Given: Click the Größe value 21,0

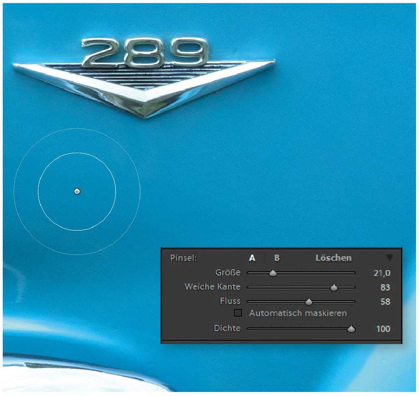Looking at the screenshot, I should point(382,273).
